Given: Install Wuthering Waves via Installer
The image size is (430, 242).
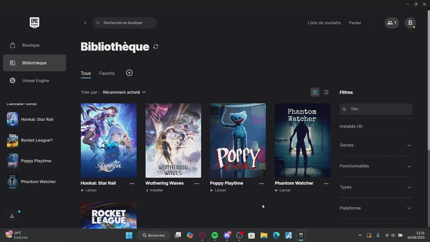Looking at the screenshot, I should pyautogui.click(x=155, y=190).
